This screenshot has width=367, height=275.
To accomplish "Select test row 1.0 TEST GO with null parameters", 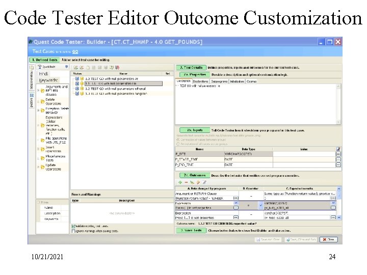I will [112, 78].
